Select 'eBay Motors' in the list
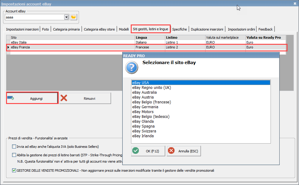This screenshot has height=185, width=299. [x=201, y=112]
